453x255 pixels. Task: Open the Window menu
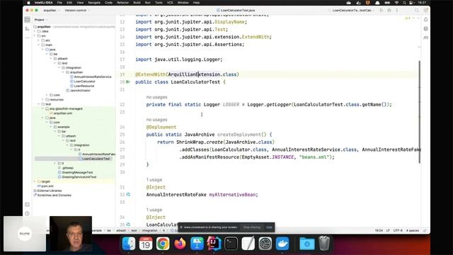pyautogui.click(x=183, y=3)
